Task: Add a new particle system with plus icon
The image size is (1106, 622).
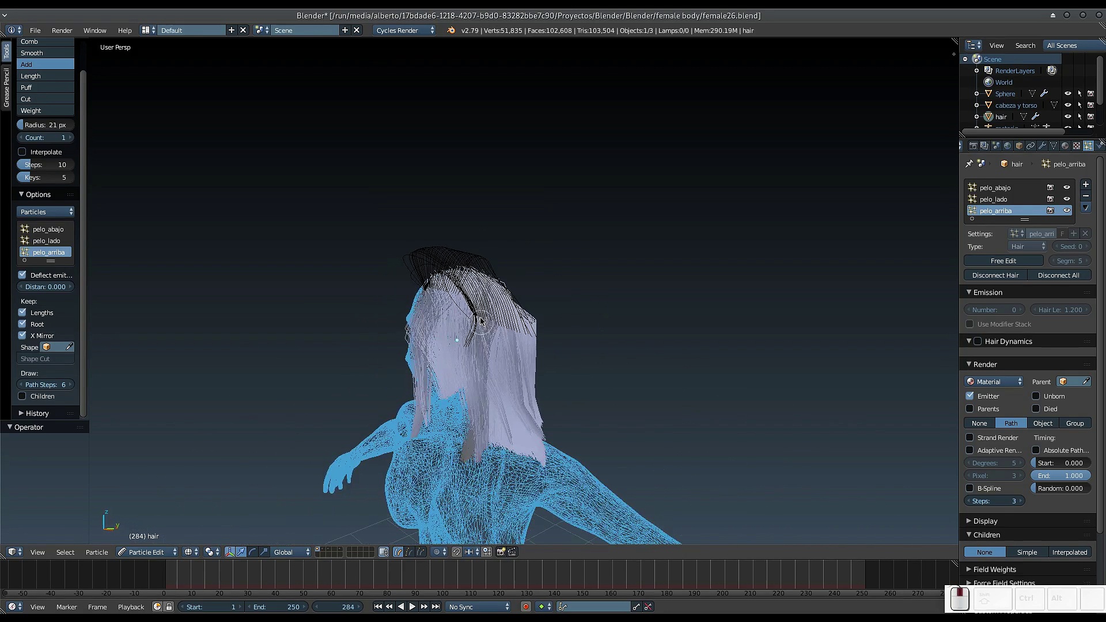Action: pyautogui.click(x=1085, y=185)
